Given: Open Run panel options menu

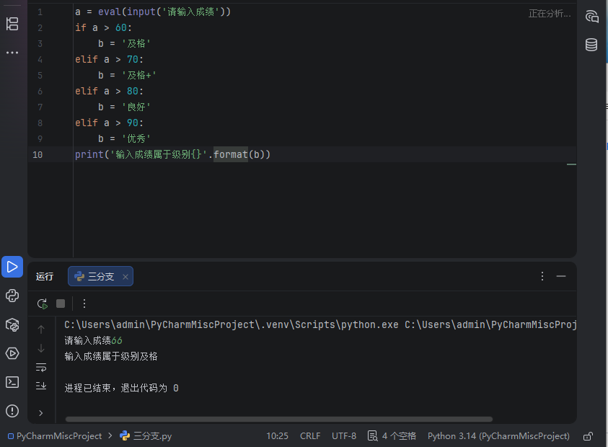Looking at the screenshot, I should 542,276.
